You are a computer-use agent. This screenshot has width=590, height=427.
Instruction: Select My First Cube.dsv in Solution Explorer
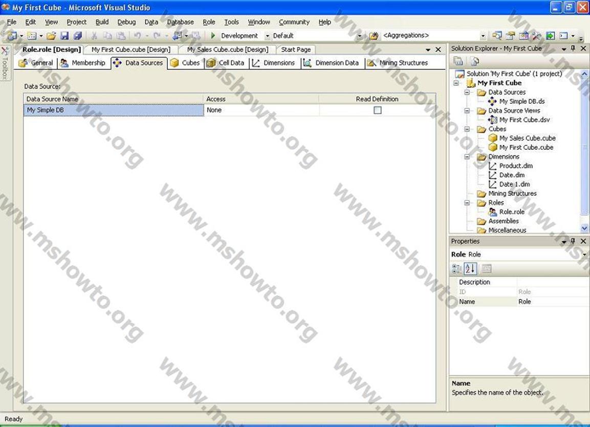tap(524, 120)
